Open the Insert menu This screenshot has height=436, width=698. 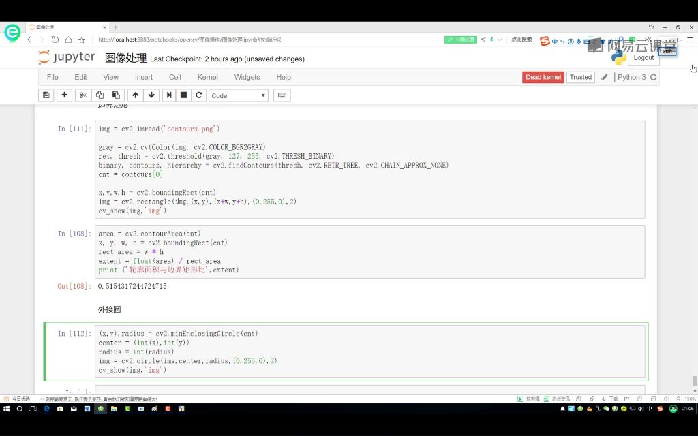(144, 77)
